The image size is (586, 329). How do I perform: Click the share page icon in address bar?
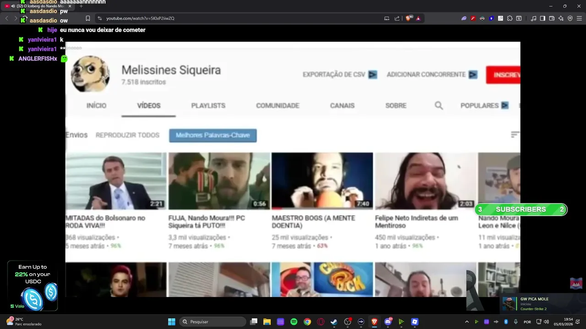tap(397, 18)
